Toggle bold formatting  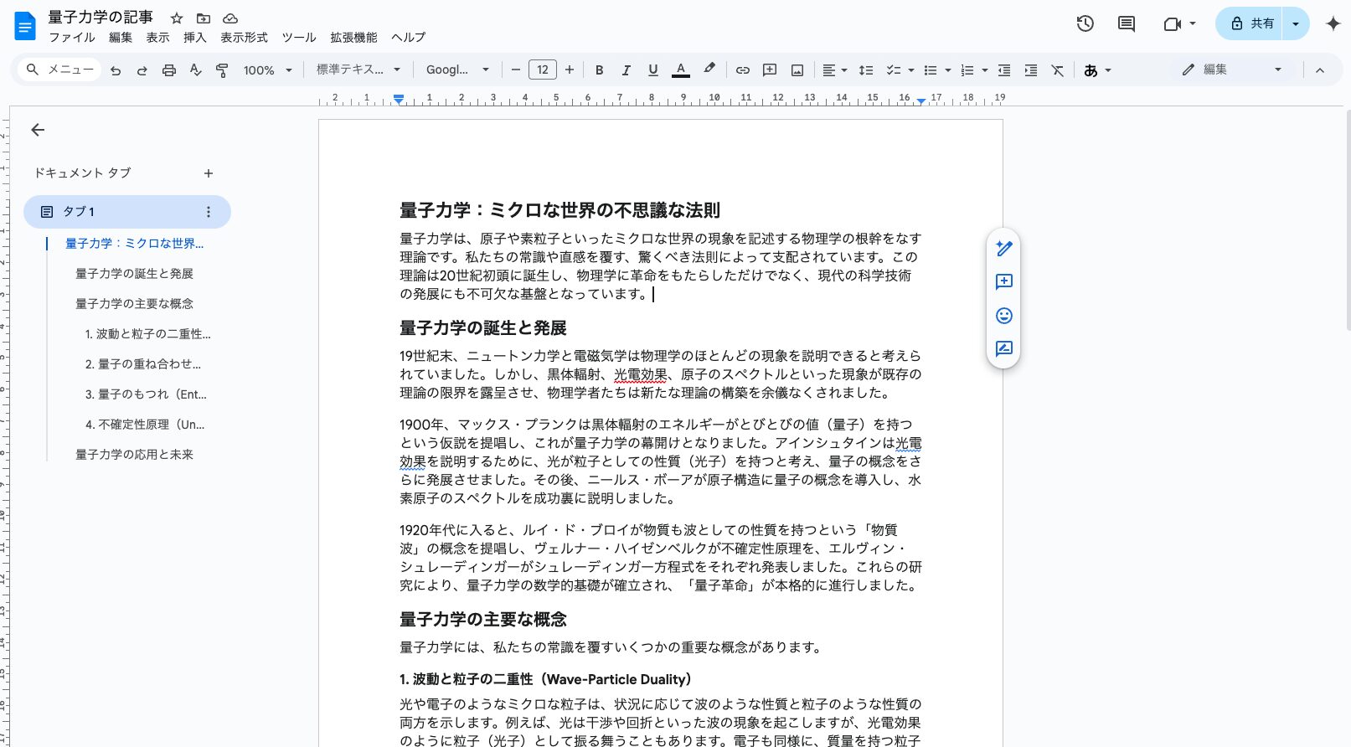point(600,70)
